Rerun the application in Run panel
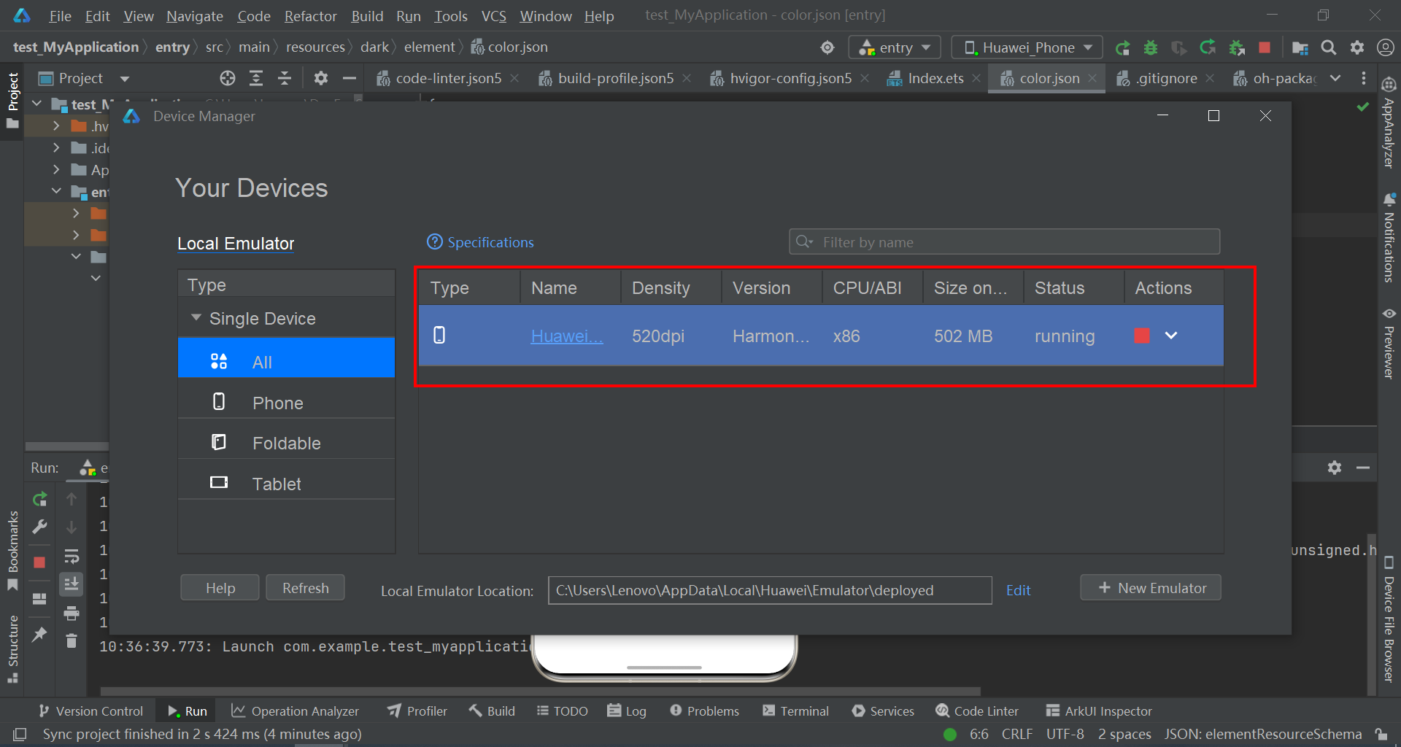 (39, 499)
